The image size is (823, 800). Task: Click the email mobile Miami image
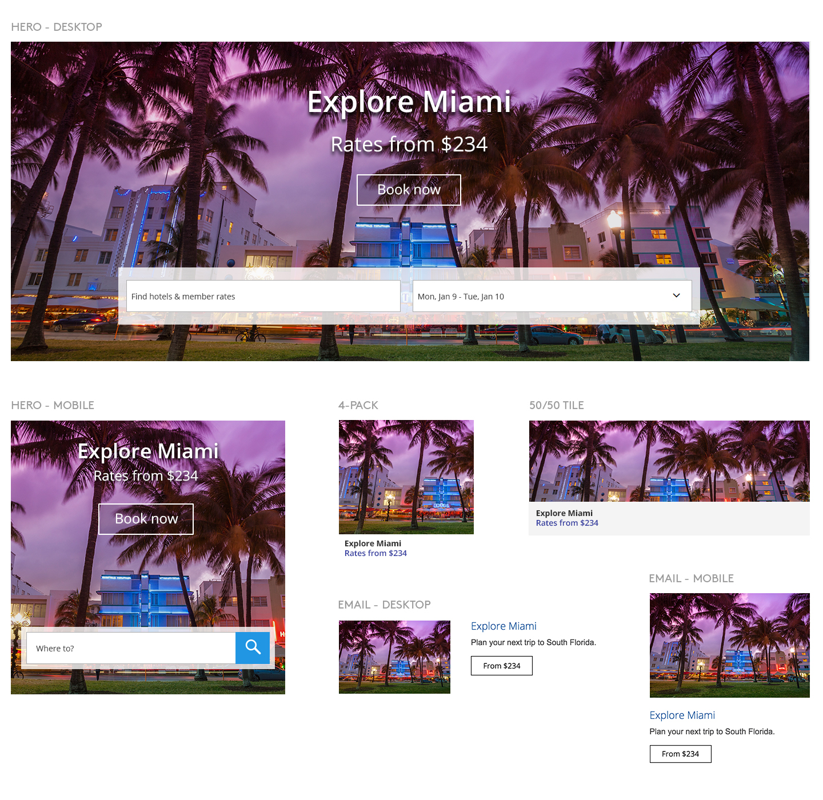click(x=729, y=645)
